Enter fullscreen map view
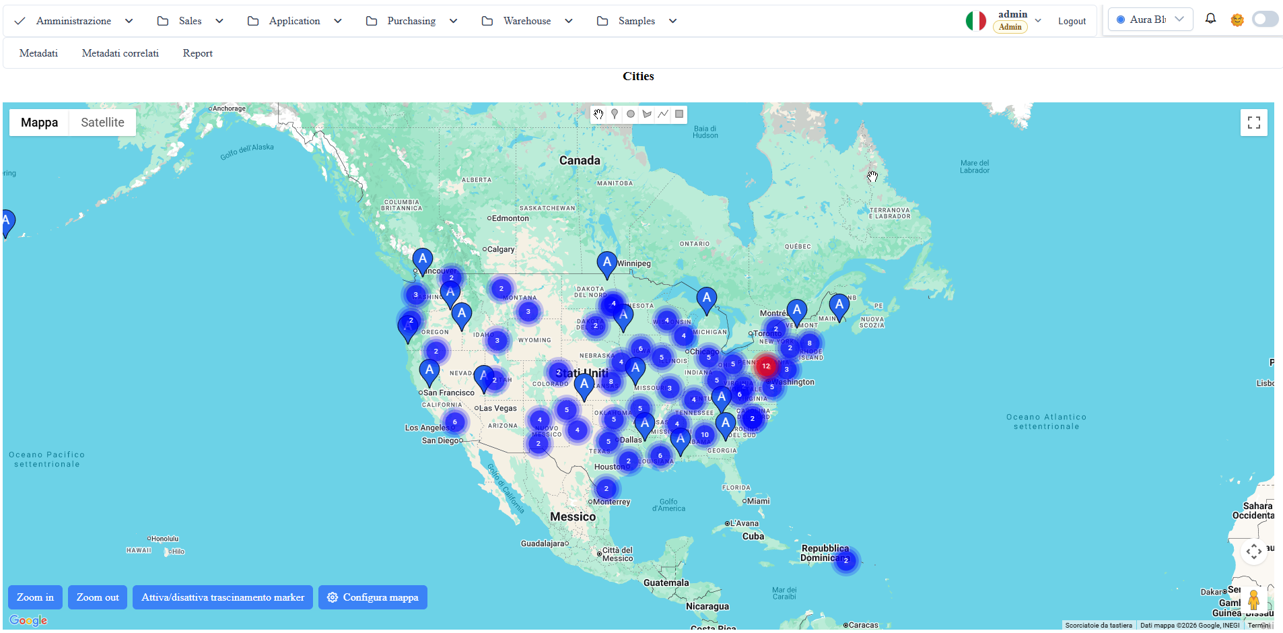The height and width of the screenshot is (633, 1283). coord(1253,123)
